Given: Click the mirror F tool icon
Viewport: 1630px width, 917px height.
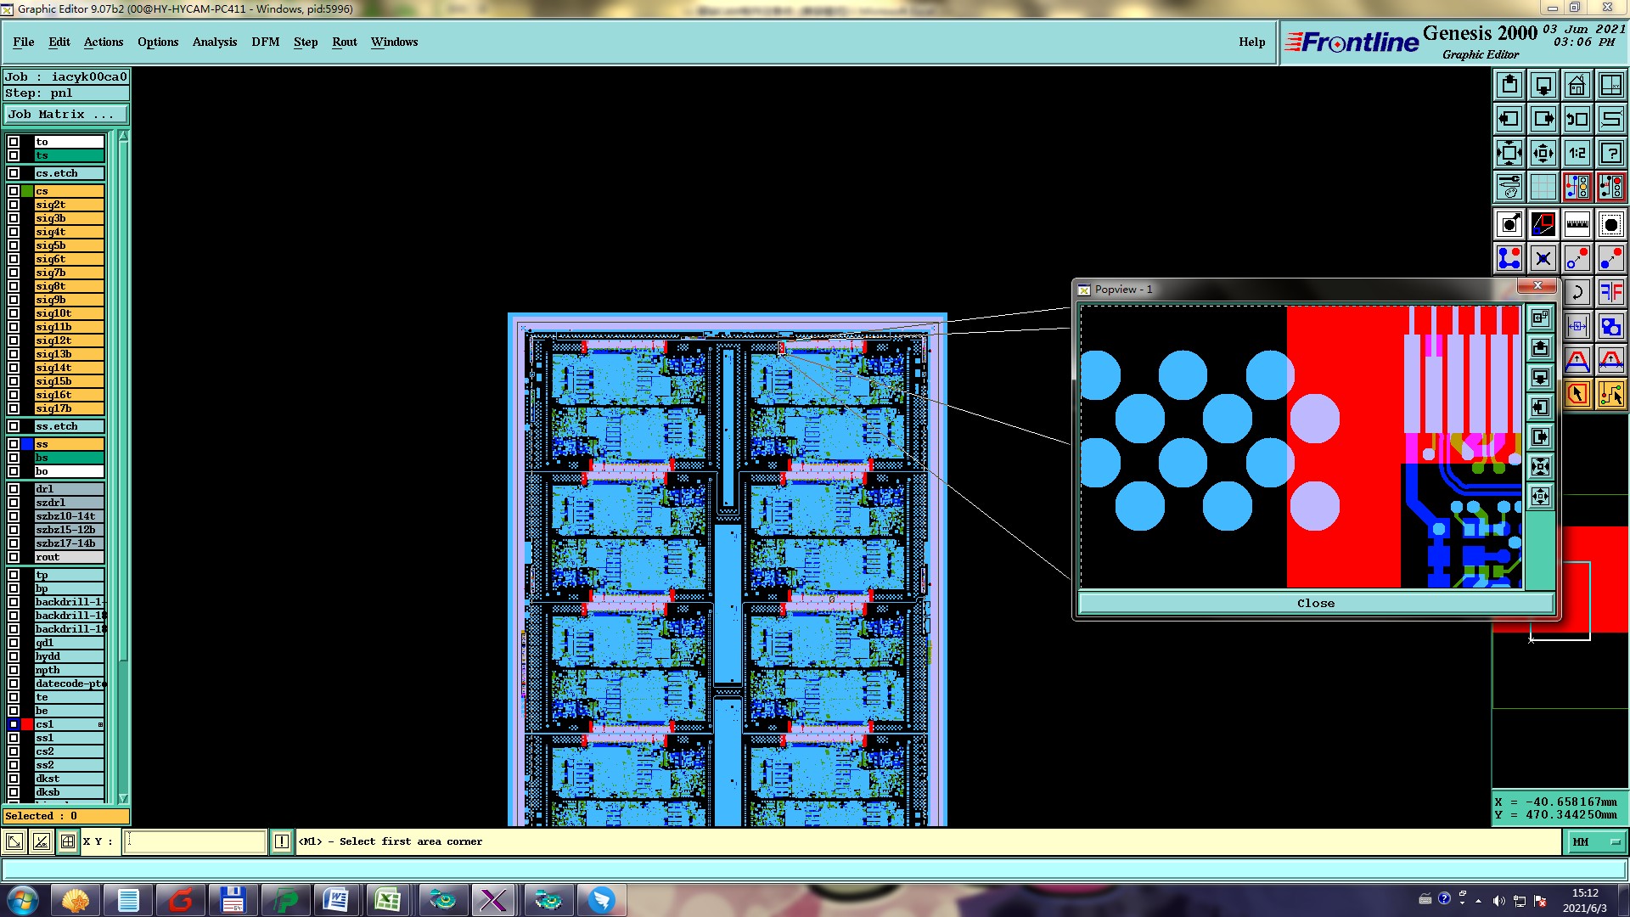Looking at the screenshot, I should tap(1610, 293).
